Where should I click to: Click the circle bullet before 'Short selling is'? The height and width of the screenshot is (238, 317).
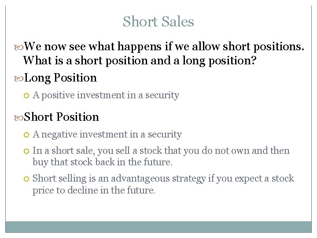[26, 179]
